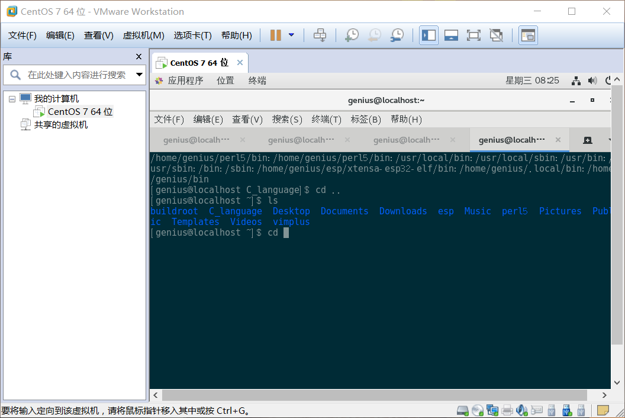Click the hard disk device status icon
Viewport: 625px width, 418px height.
tap(463, 410)
